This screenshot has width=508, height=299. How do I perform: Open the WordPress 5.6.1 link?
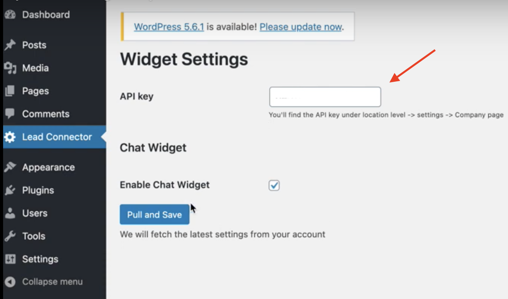[169, 27]
